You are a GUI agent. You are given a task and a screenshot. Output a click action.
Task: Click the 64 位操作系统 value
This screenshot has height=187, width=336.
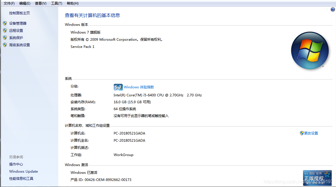tap(125, 109)
